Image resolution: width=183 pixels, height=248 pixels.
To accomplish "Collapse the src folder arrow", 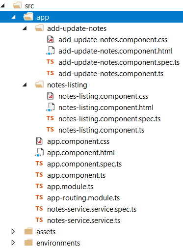I will [x=2, y=5].
